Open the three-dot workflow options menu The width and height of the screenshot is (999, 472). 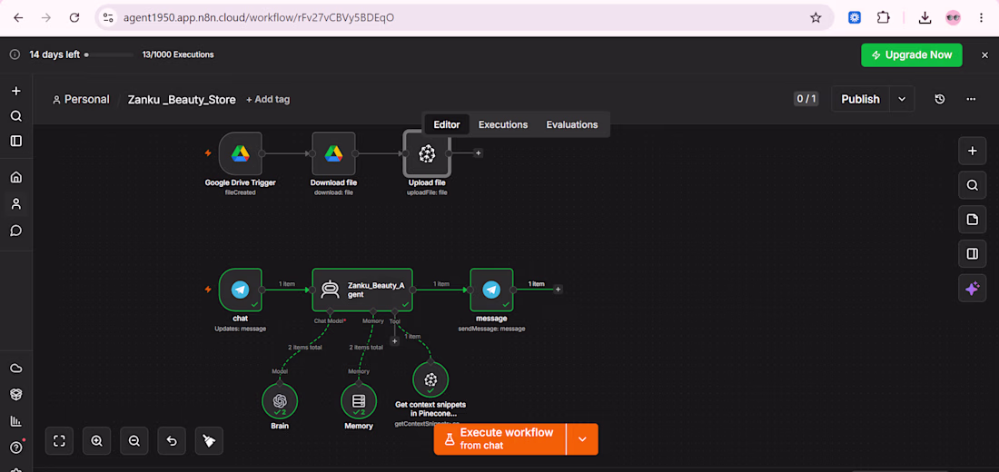click(x=971, y=99)
